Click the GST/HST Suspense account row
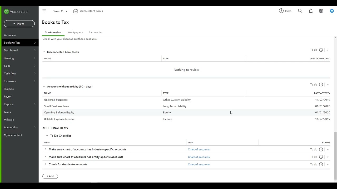Viewport: 337px width, 189px height. pos(186,100)
